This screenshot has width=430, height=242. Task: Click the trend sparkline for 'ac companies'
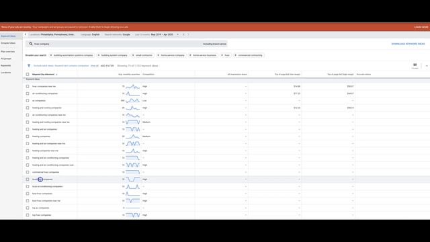point(132,101)
